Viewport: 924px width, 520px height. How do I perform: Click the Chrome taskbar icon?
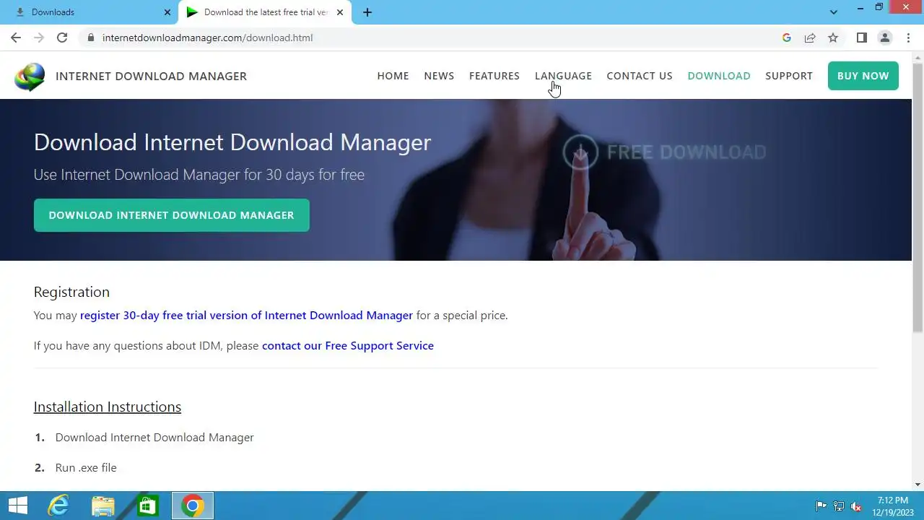(x=193, y=506)
